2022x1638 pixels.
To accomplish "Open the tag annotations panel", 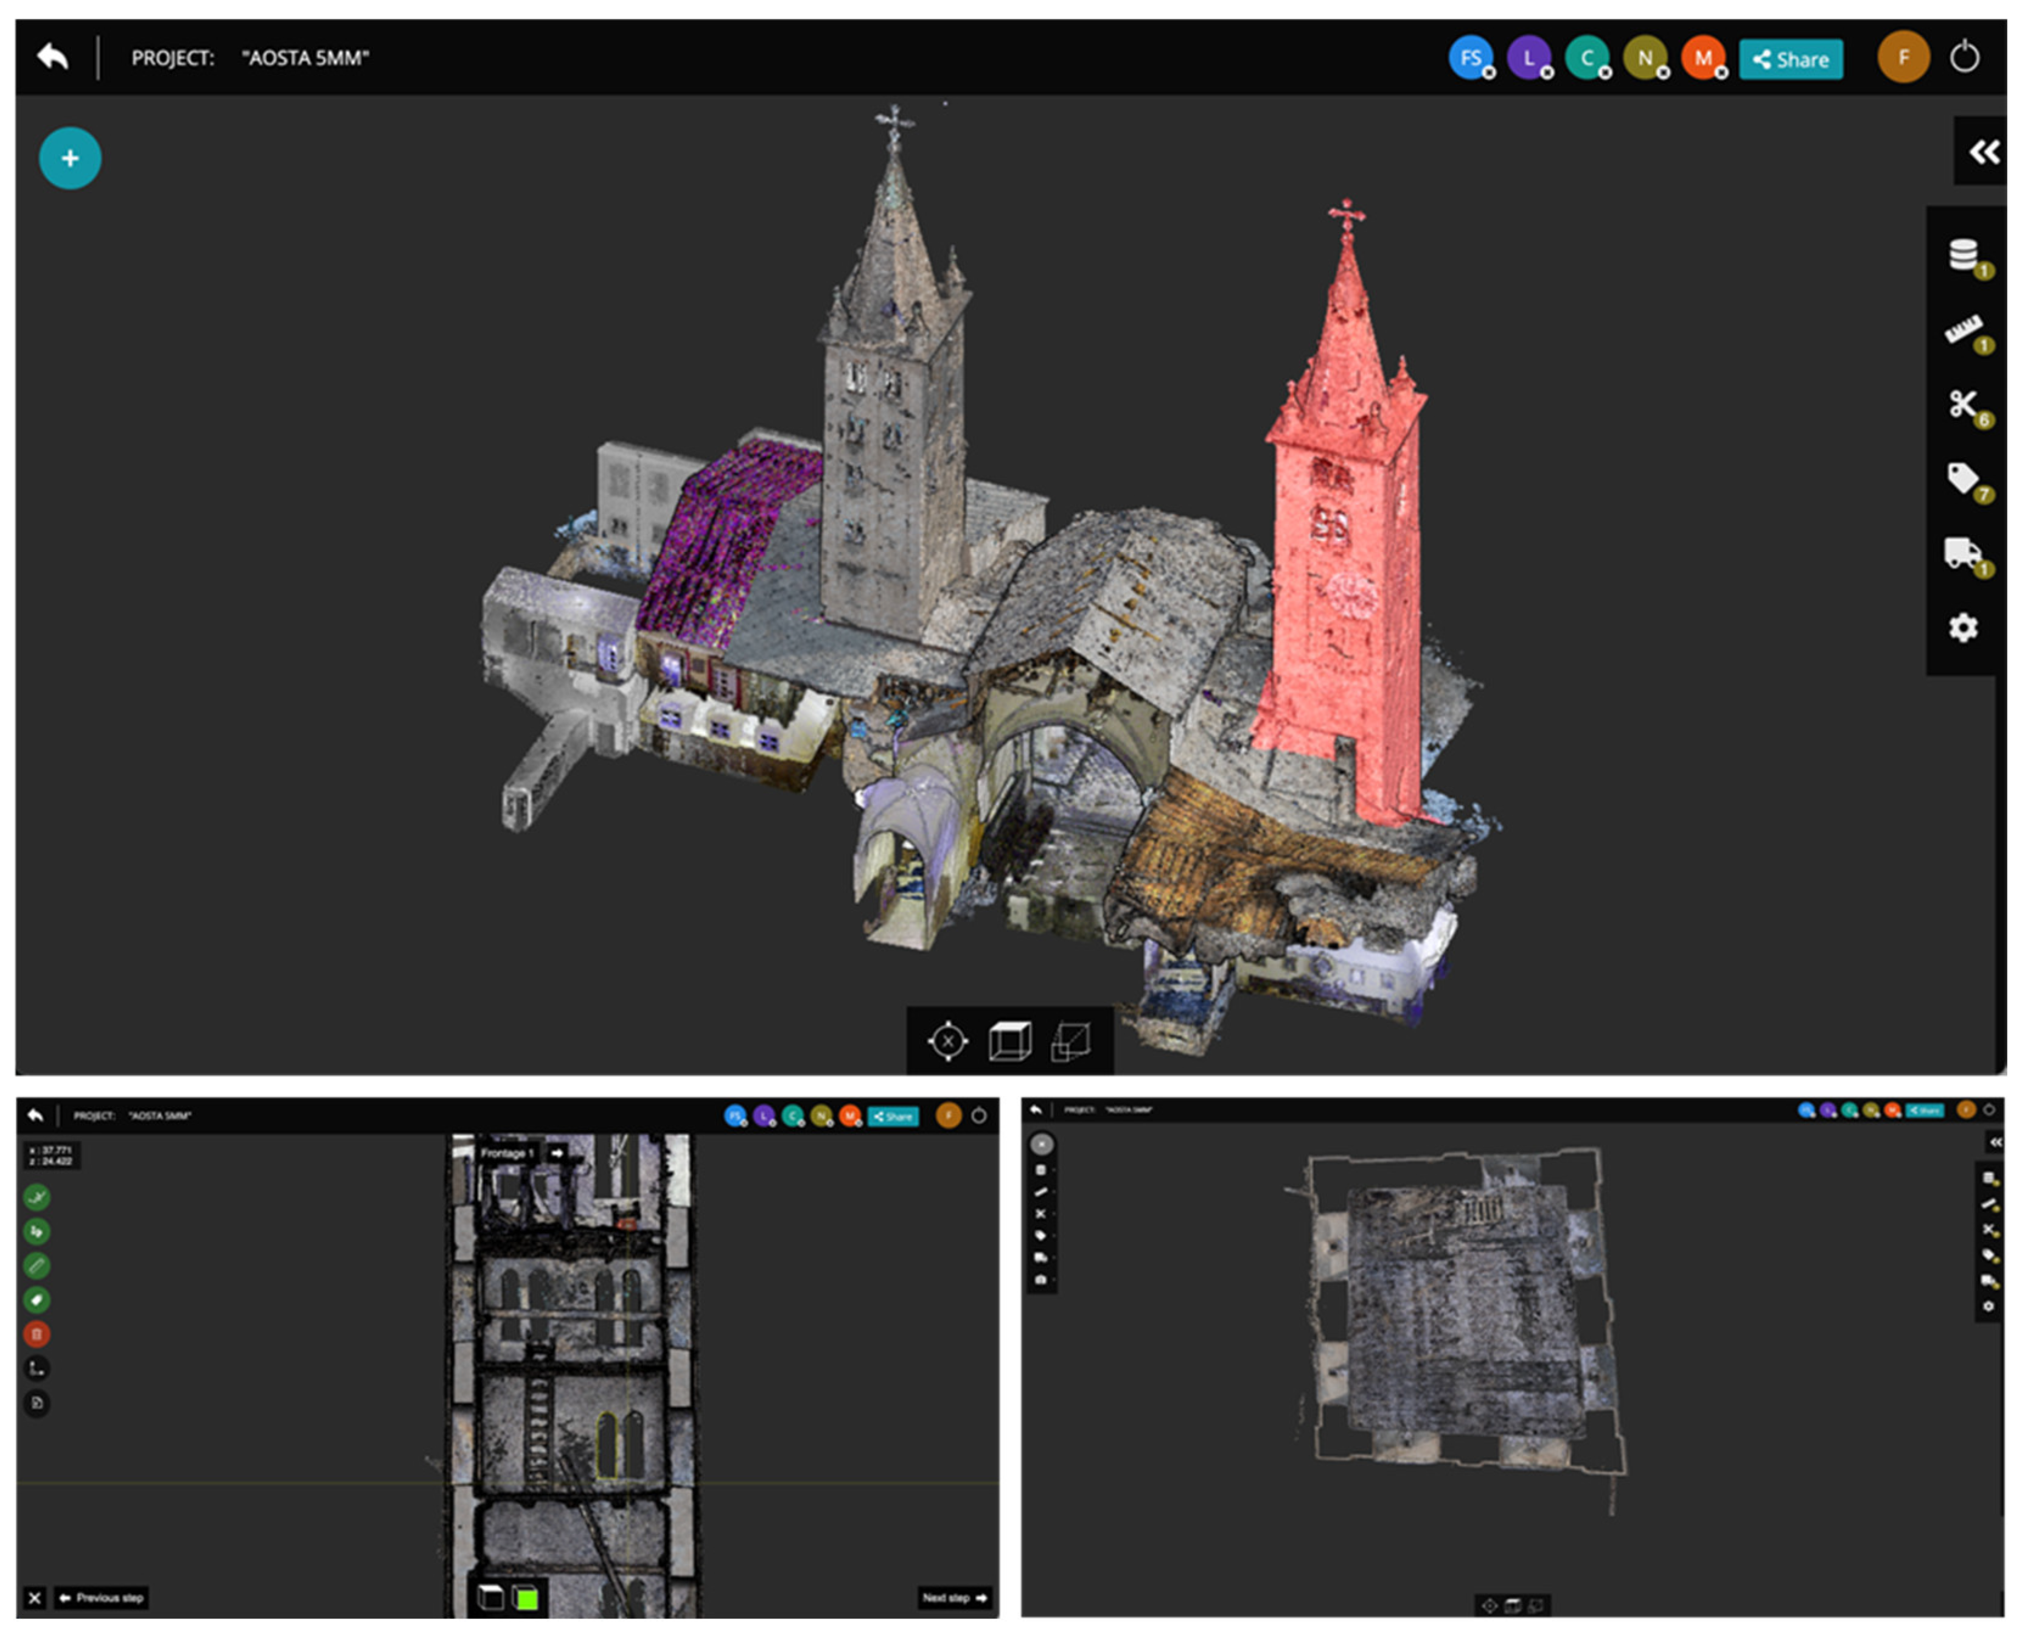I will click(x=1962, y=478).
